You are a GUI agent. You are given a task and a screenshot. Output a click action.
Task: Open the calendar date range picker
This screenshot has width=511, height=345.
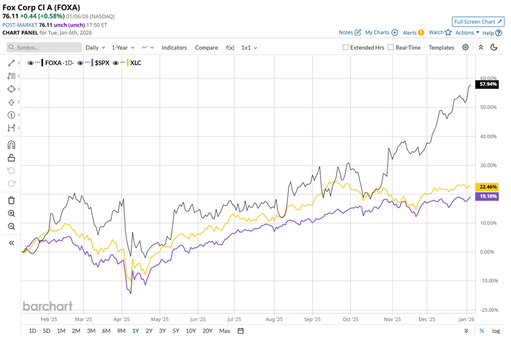[241, 331]
